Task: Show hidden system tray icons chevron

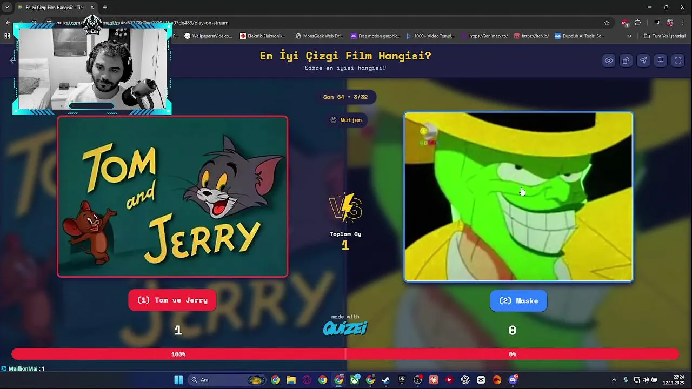Action: click(x=614, y=380)
